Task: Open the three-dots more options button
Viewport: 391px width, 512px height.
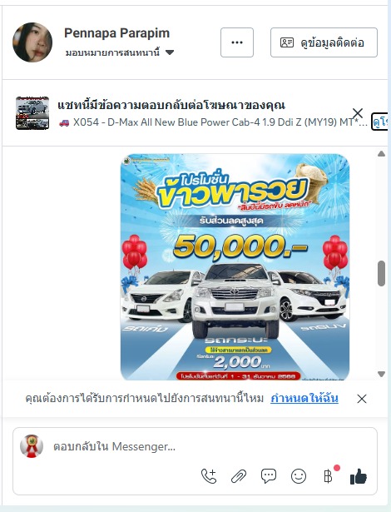Action: pos(237,42)
